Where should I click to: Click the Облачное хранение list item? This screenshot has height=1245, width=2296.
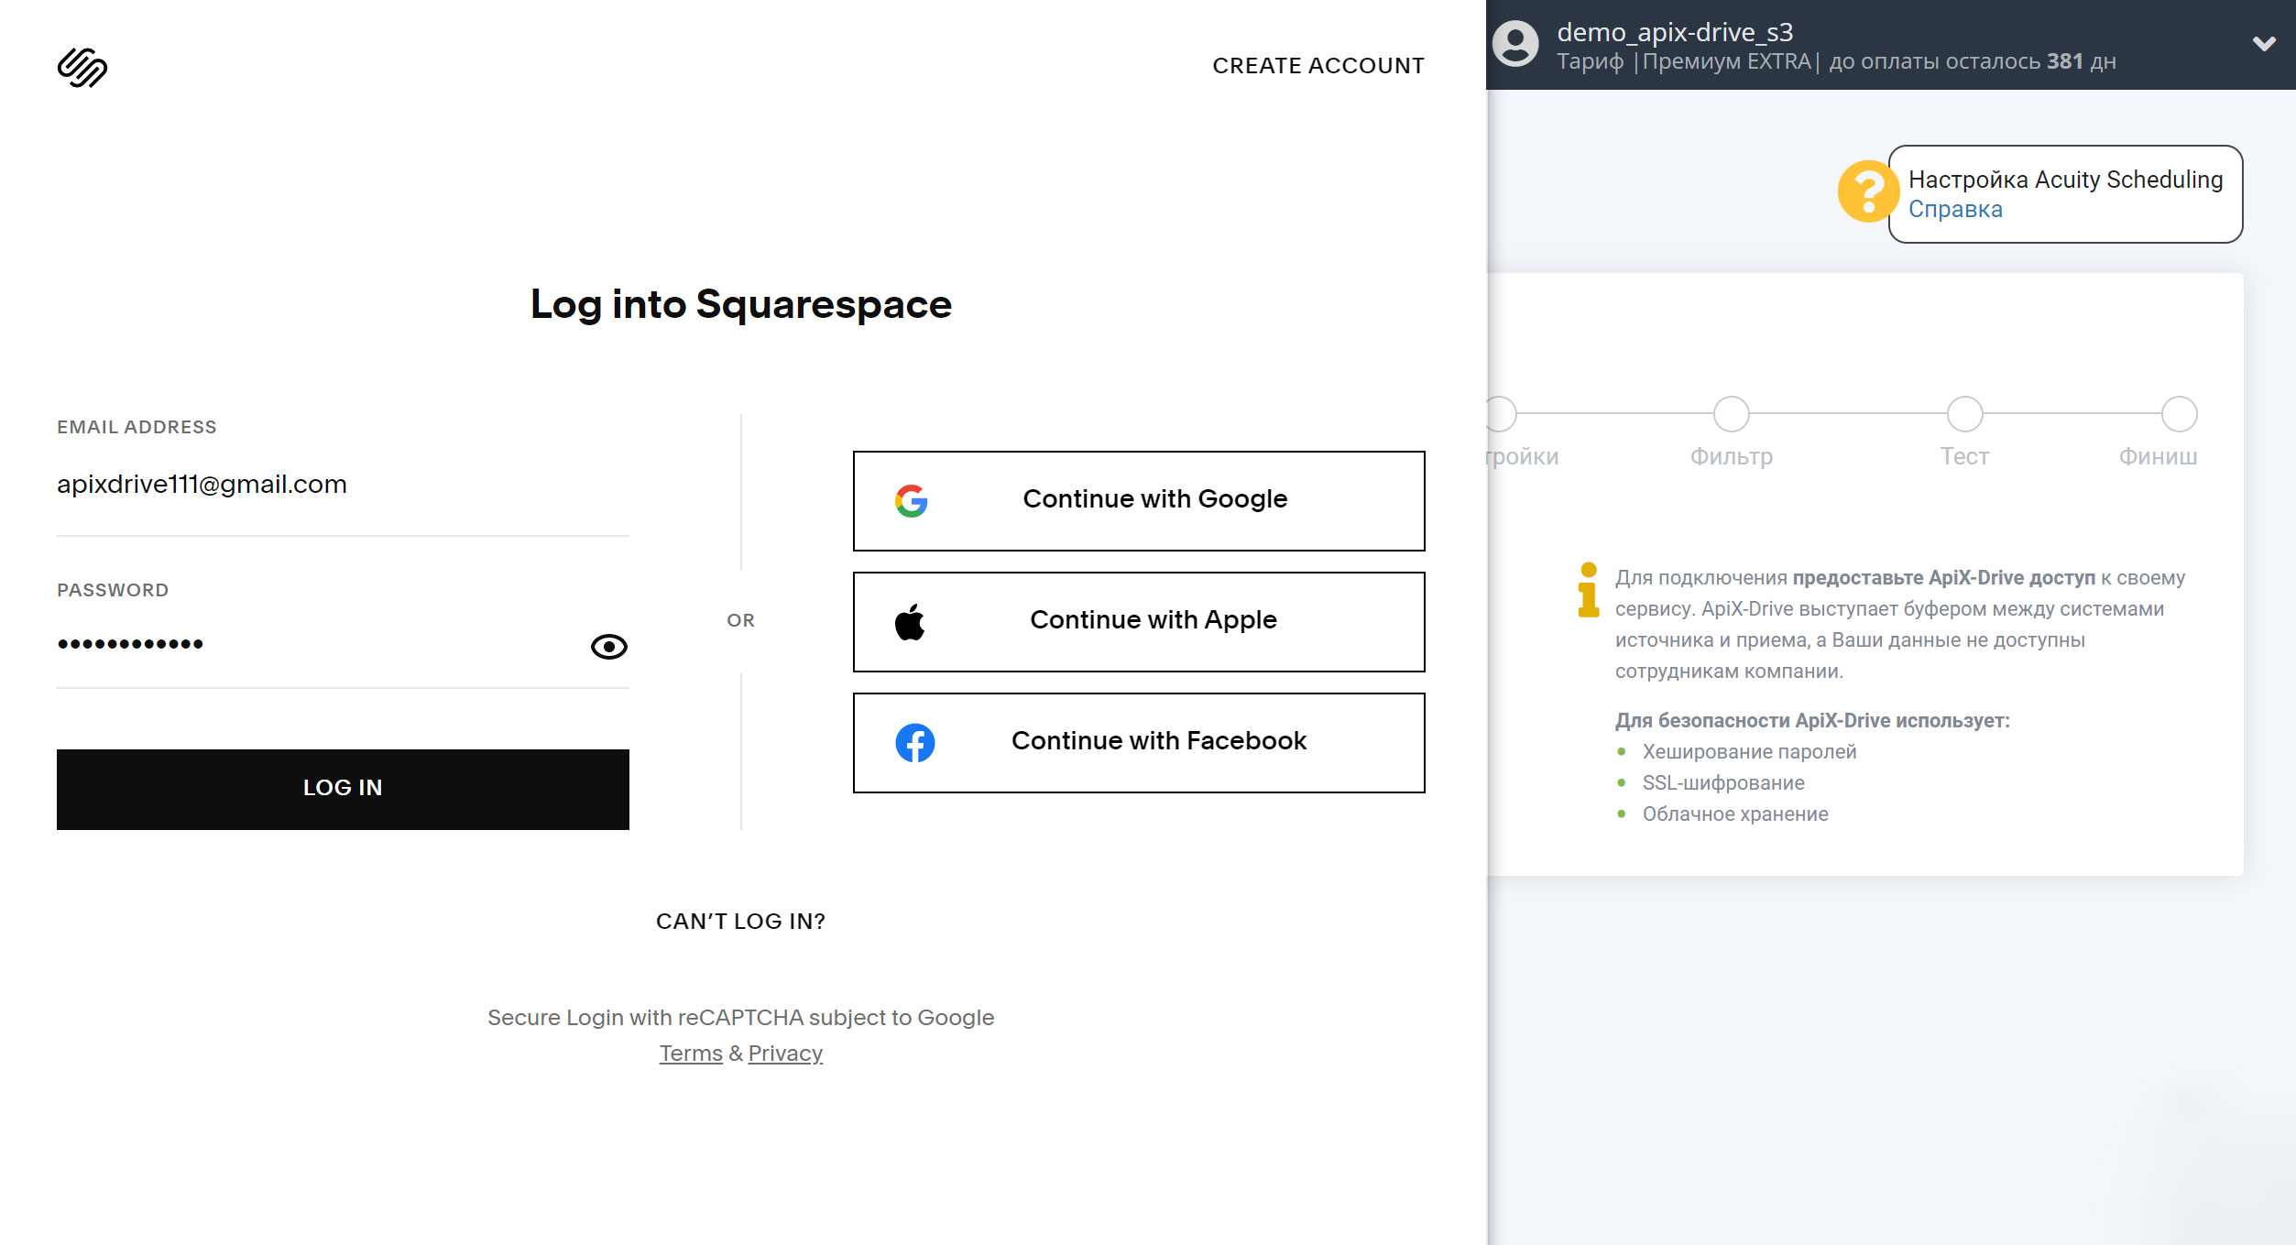1734,814
